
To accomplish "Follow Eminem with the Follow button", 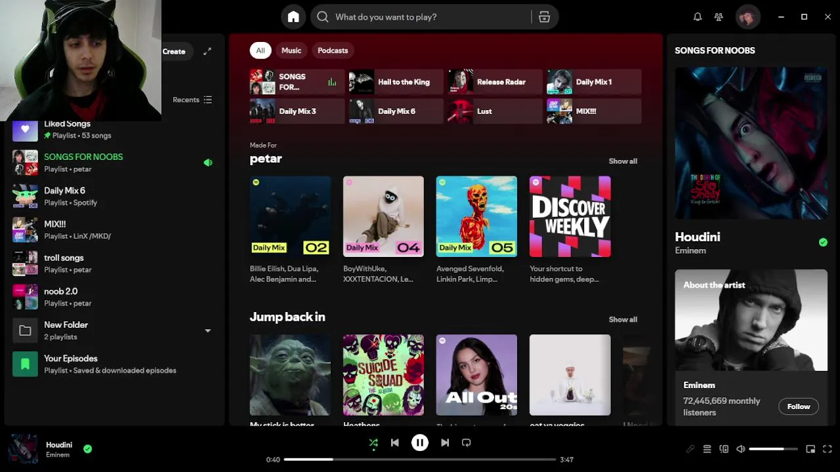I will click(799, 406).
